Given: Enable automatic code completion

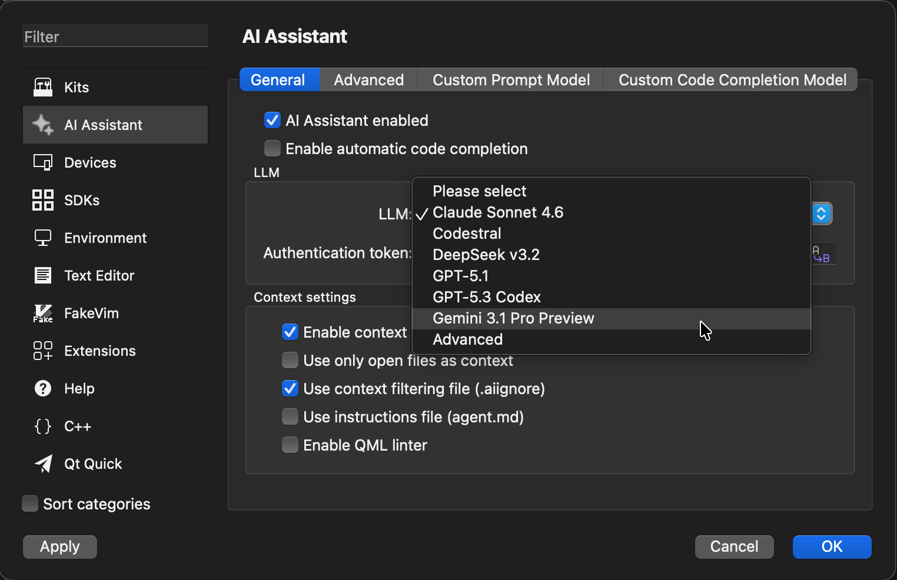Looking at the screenshot, I should pyautogui.click(x=272, y=148).
